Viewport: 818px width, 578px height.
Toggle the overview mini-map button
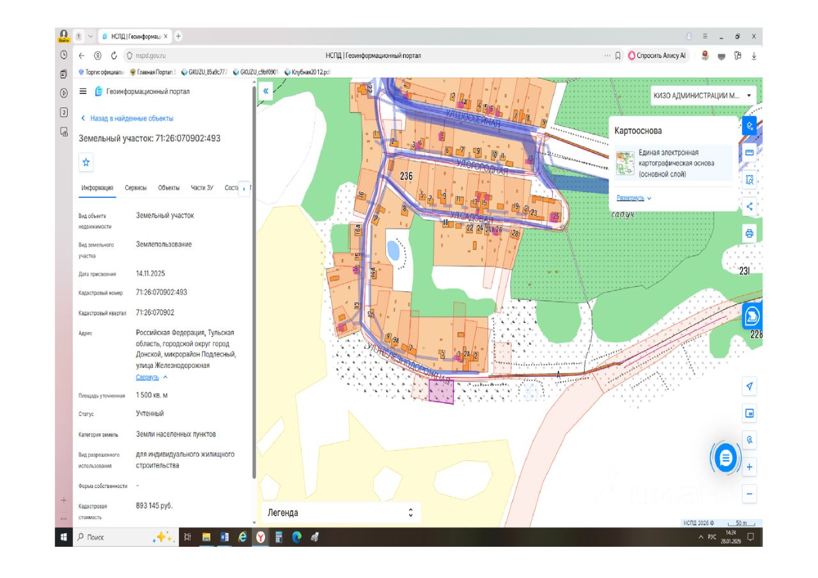point(750,413)
